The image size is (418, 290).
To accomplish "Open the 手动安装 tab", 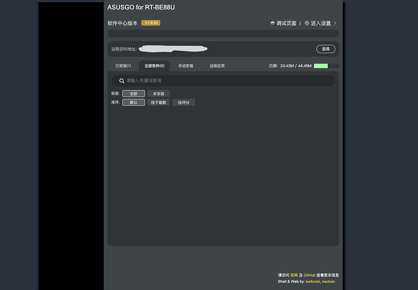I will point(186,66).
